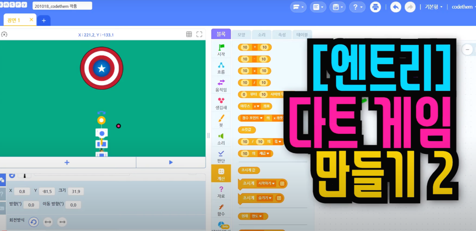
Task: Open the stage speed gauge
Action: pyautogui.click(x=4, y=34)
